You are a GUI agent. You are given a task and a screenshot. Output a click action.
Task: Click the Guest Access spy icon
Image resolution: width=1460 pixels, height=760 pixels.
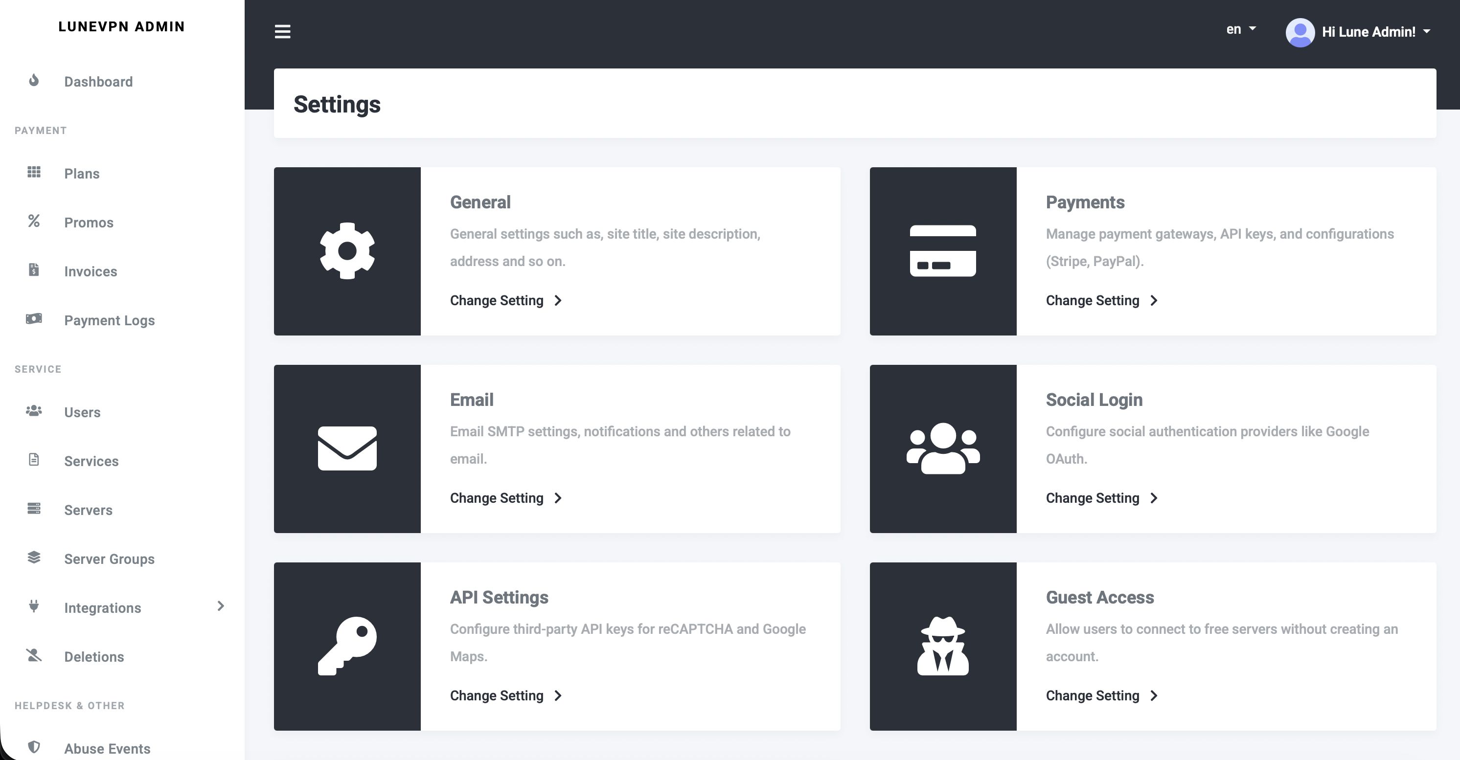pos(942,646)
